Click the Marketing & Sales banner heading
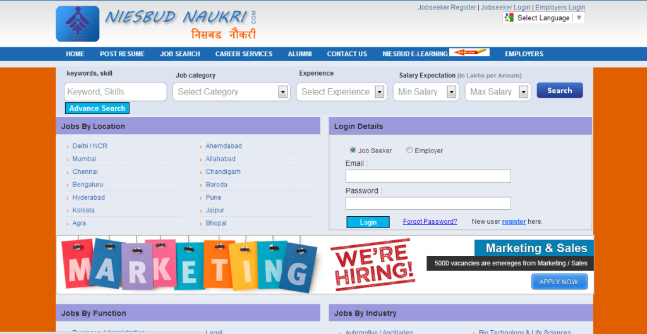 pos(536,248)
